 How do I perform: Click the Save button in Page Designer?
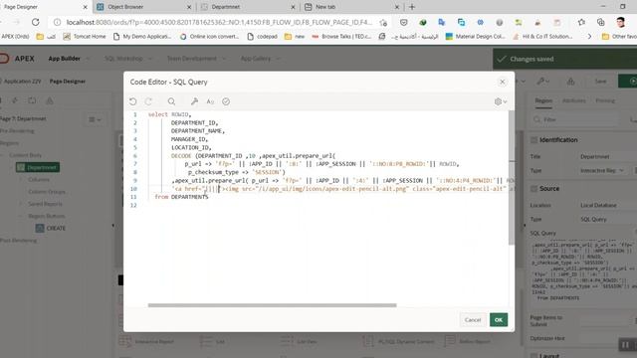pos(600,82)
